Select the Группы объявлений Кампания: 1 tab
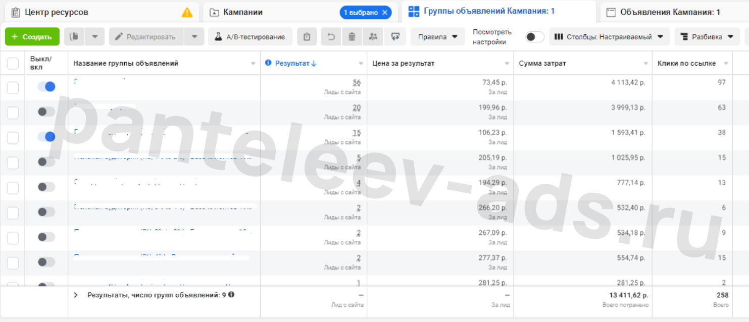The height and width of the screenshot is (322, 749). tap(498, 12)
